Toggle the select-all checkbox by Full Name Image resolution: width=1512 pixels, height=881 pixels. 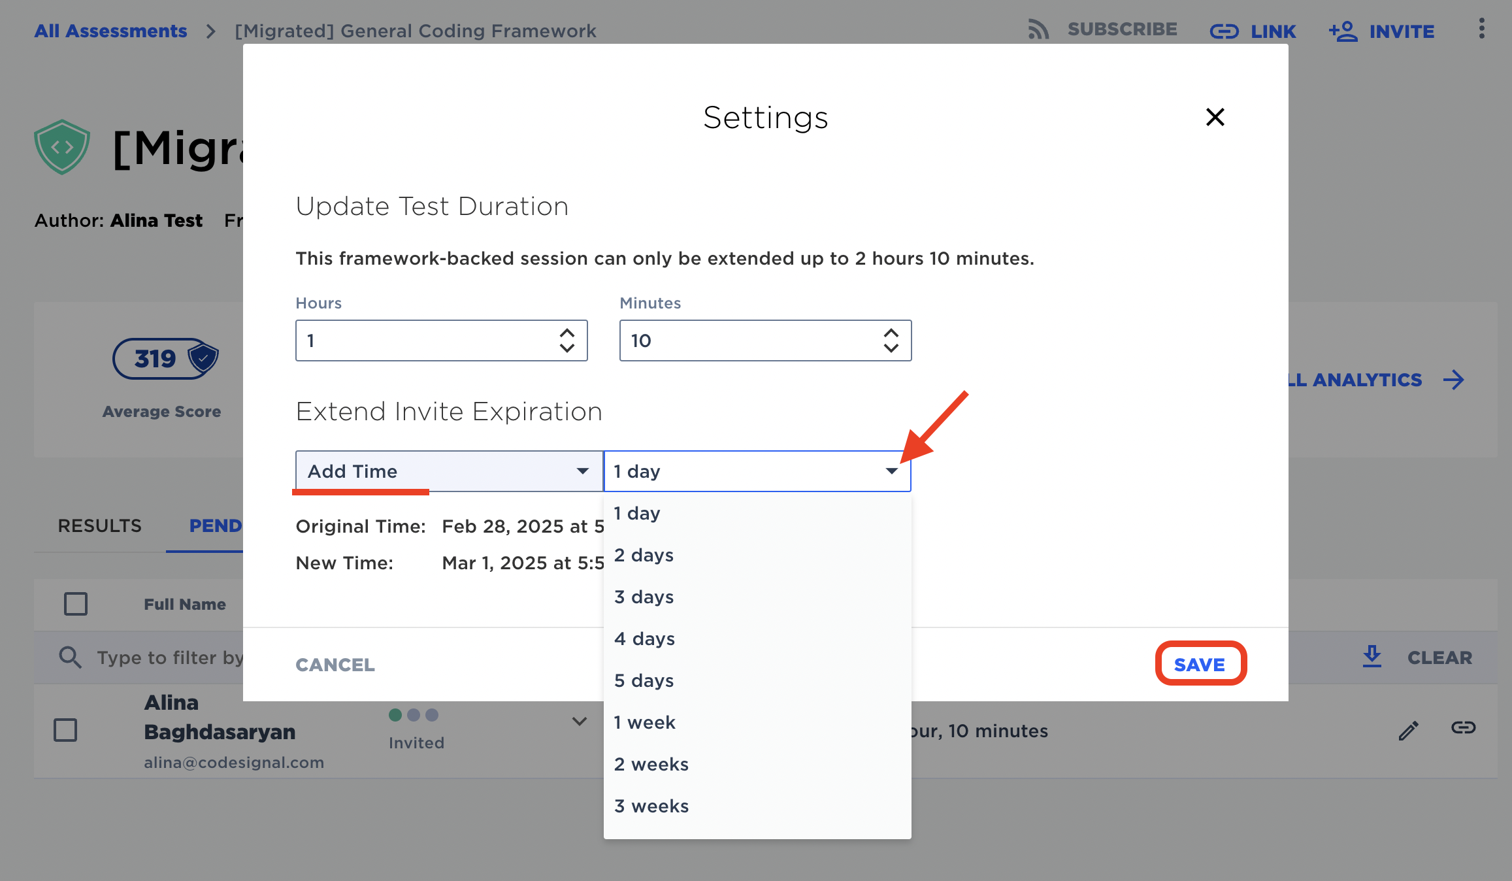click(76, 603)
